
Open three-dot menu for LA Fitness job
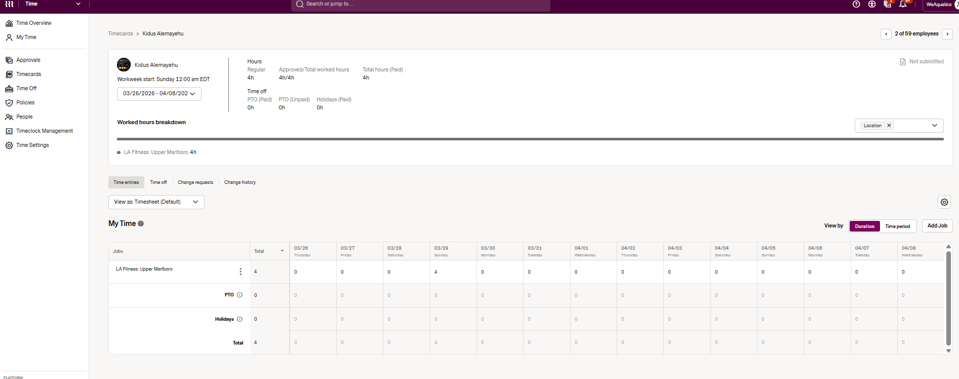click(241, 272)
